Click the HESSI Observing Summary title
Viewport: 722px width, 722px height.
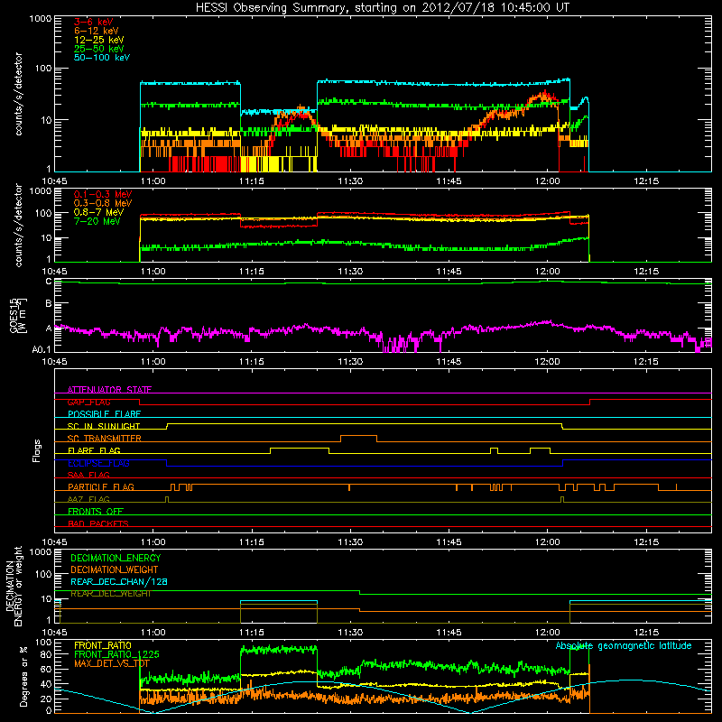383,7
